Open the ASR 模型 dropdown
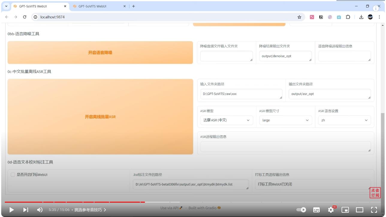Image resolution: width=386 pixels, height=217 pixels. tap(227, 120)
